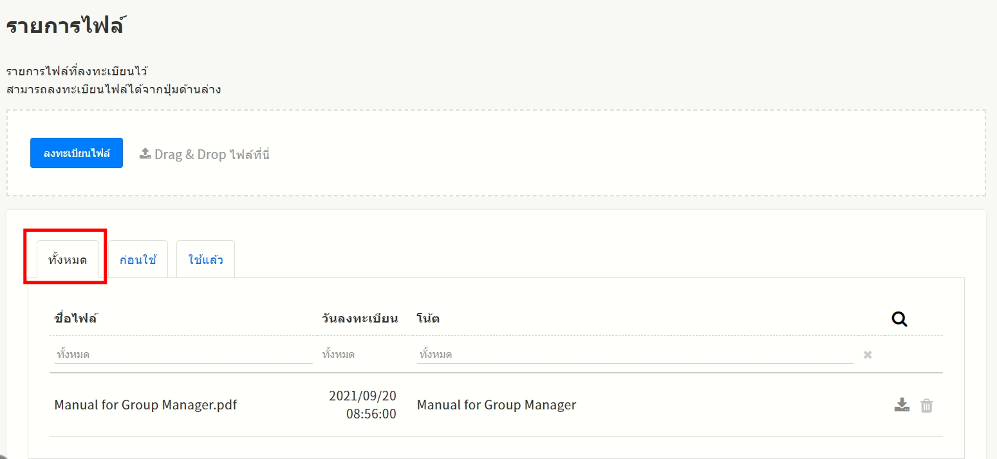The height and width of the screenshot is (459, 997).
Task: Click the วันลงทะเบียน column header
Action: coord(360,318)
